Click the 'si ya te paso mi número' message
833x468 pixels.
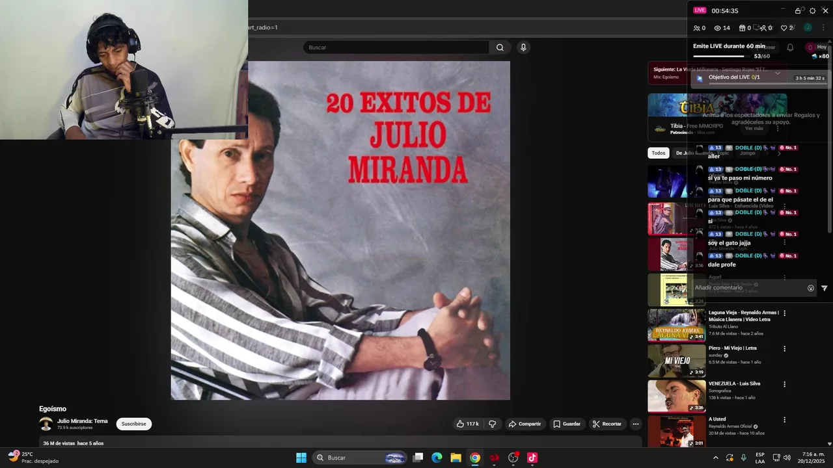tap(740, 178)
